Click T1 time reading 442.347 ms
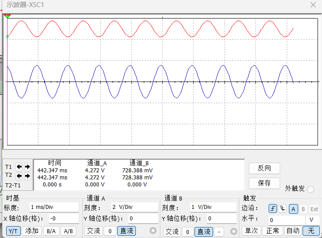Viewport: 322px width, 238px height. (52, 171)
